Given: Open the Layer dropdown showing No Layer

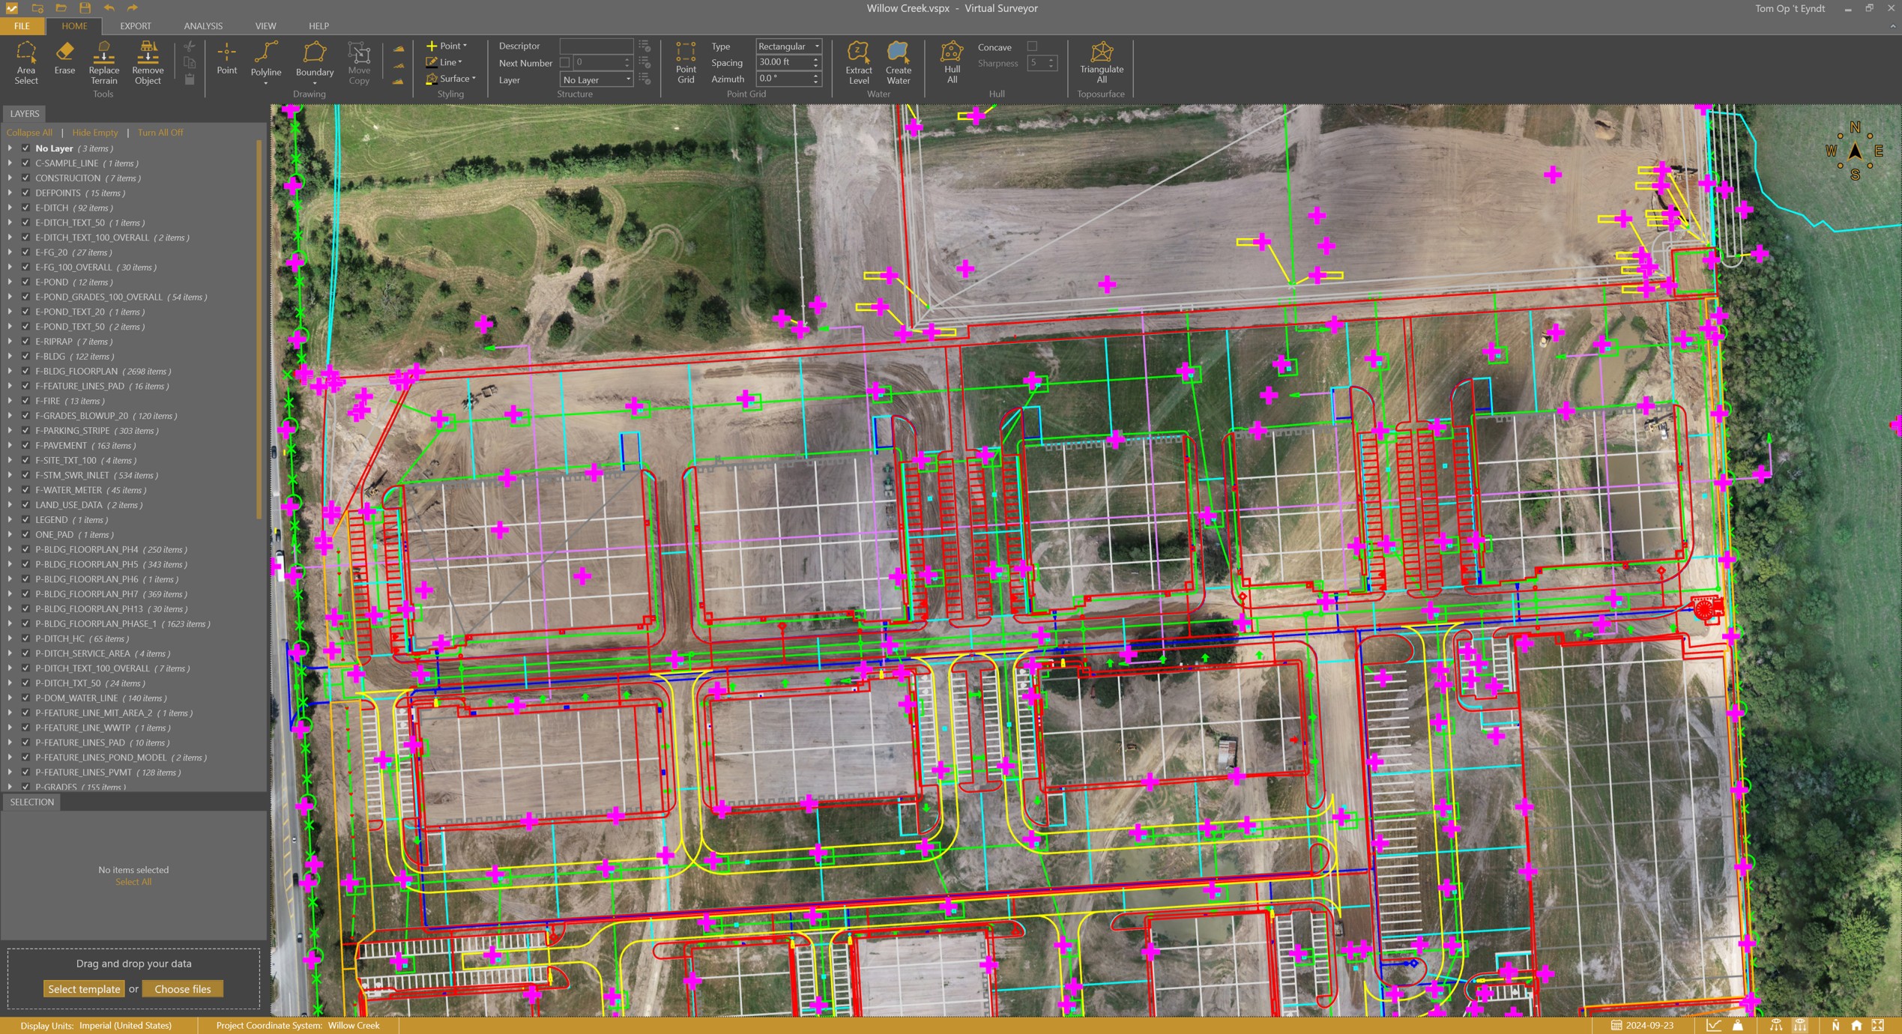Looking at the screenshot, I should [597, 79].
